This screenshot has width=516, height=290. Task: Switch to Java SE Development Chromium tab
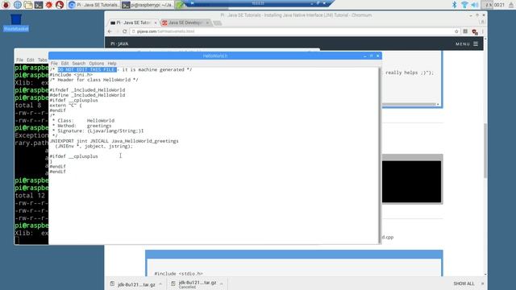coord(185,23)
